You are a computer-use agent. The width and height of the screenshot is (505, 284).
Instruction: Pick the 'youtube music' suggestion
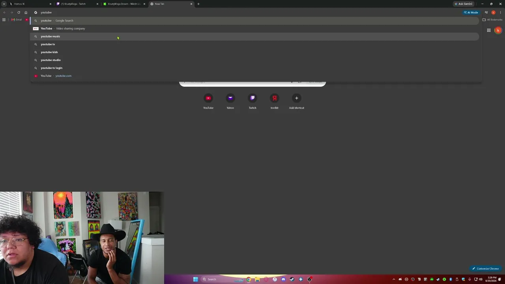tap(255, 36)
